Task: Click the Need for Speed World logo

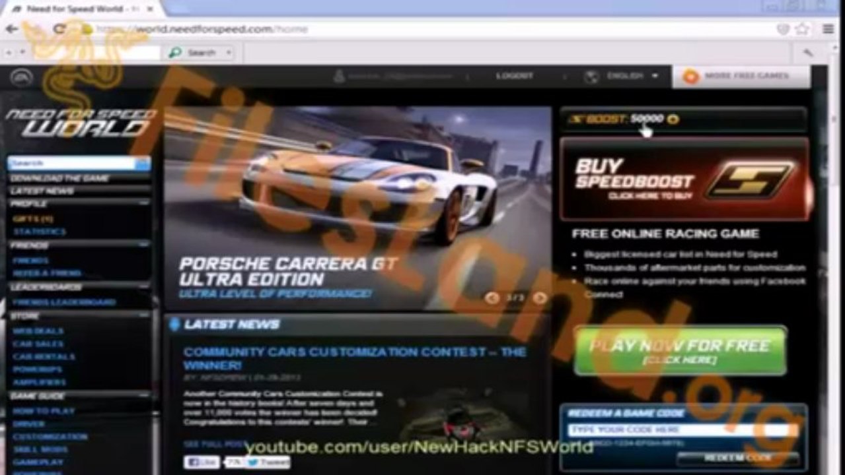Action: (x=81, y=123)
